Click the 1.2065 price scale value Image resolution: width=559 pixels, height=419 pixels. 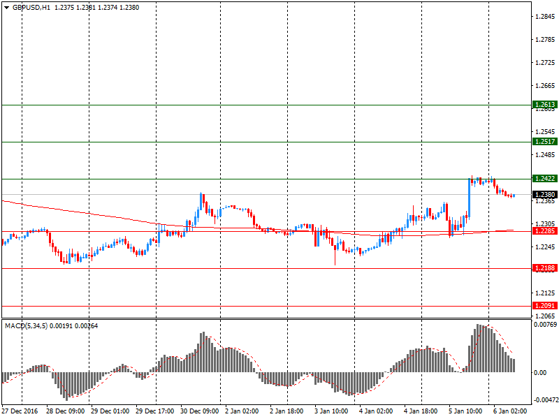[x=545, y=316]
